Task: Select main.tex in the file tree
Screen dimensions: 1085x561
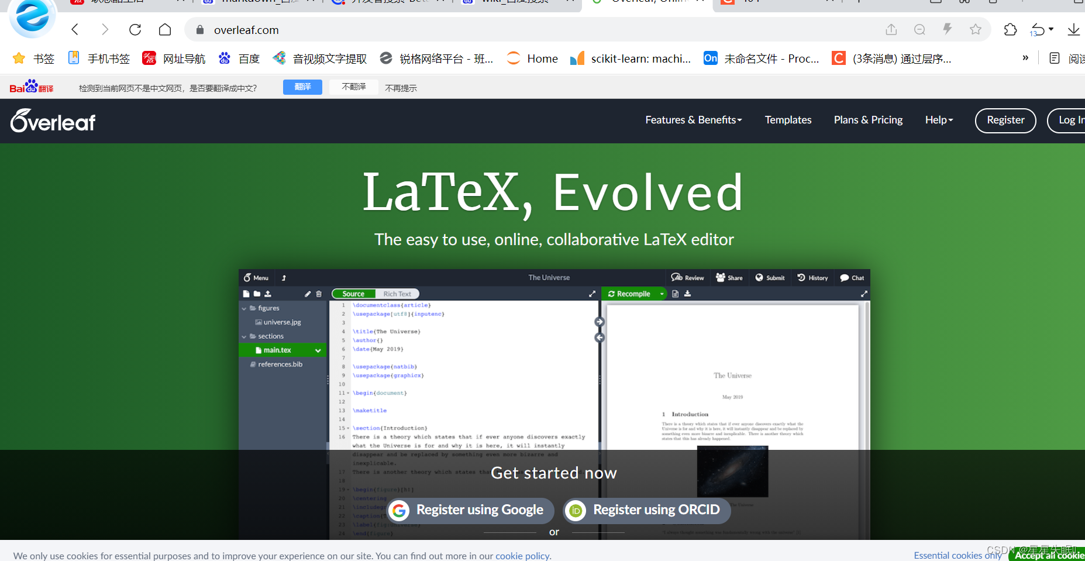Action: coord(277,350)
